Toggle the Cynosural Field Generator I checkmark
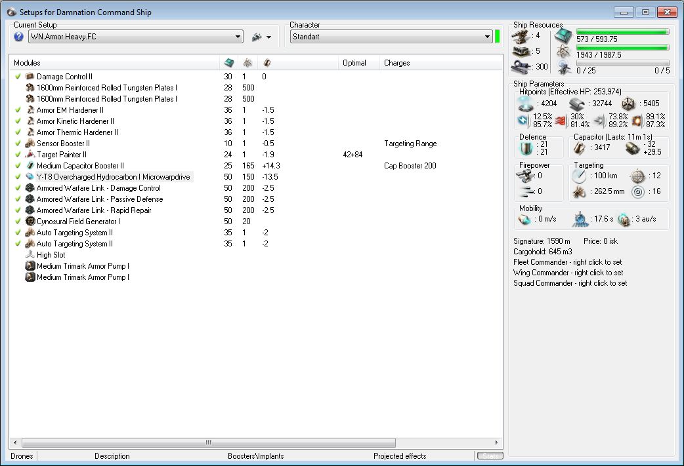Screen dimensions: 684x466 tap(18, 222)
